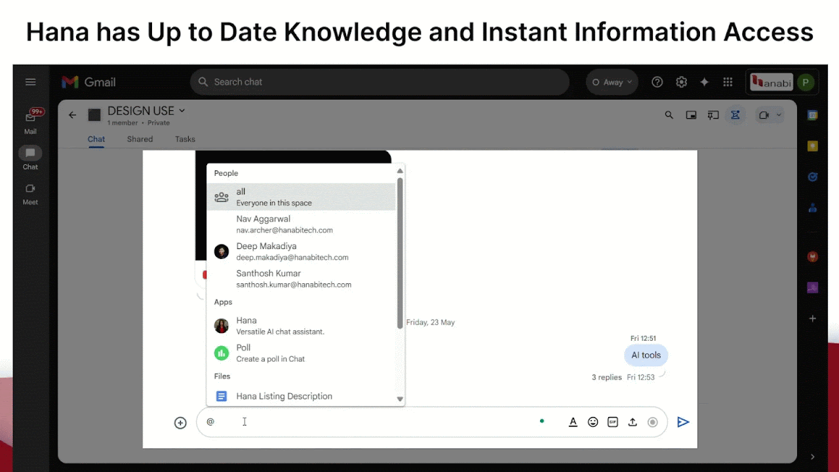Go back with the arrow beside DESIGN USE

point(73,115)
